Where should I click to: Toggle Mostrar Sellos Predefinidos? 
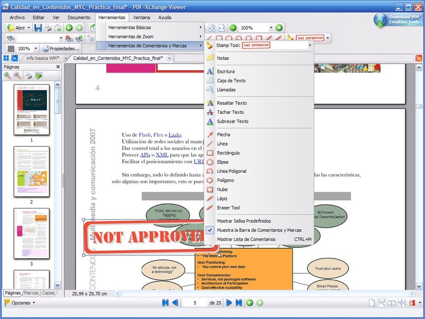click(x=243, y=221)
